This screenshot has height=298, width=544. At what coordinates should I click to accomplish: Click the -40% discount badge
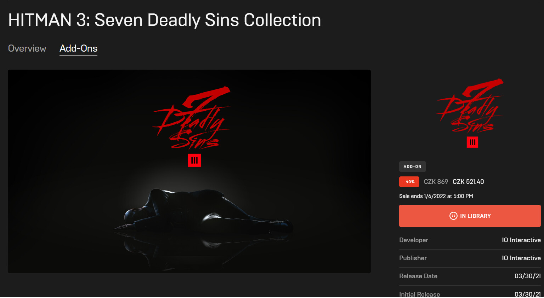[x=409, y=182]
